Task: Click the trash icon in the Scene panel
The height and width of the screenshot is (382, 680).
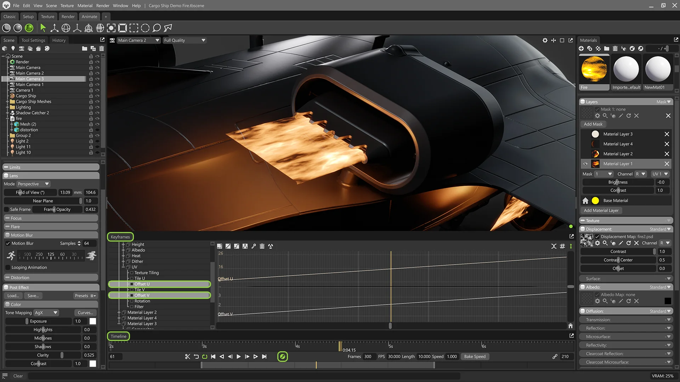Action: point(102,48)
